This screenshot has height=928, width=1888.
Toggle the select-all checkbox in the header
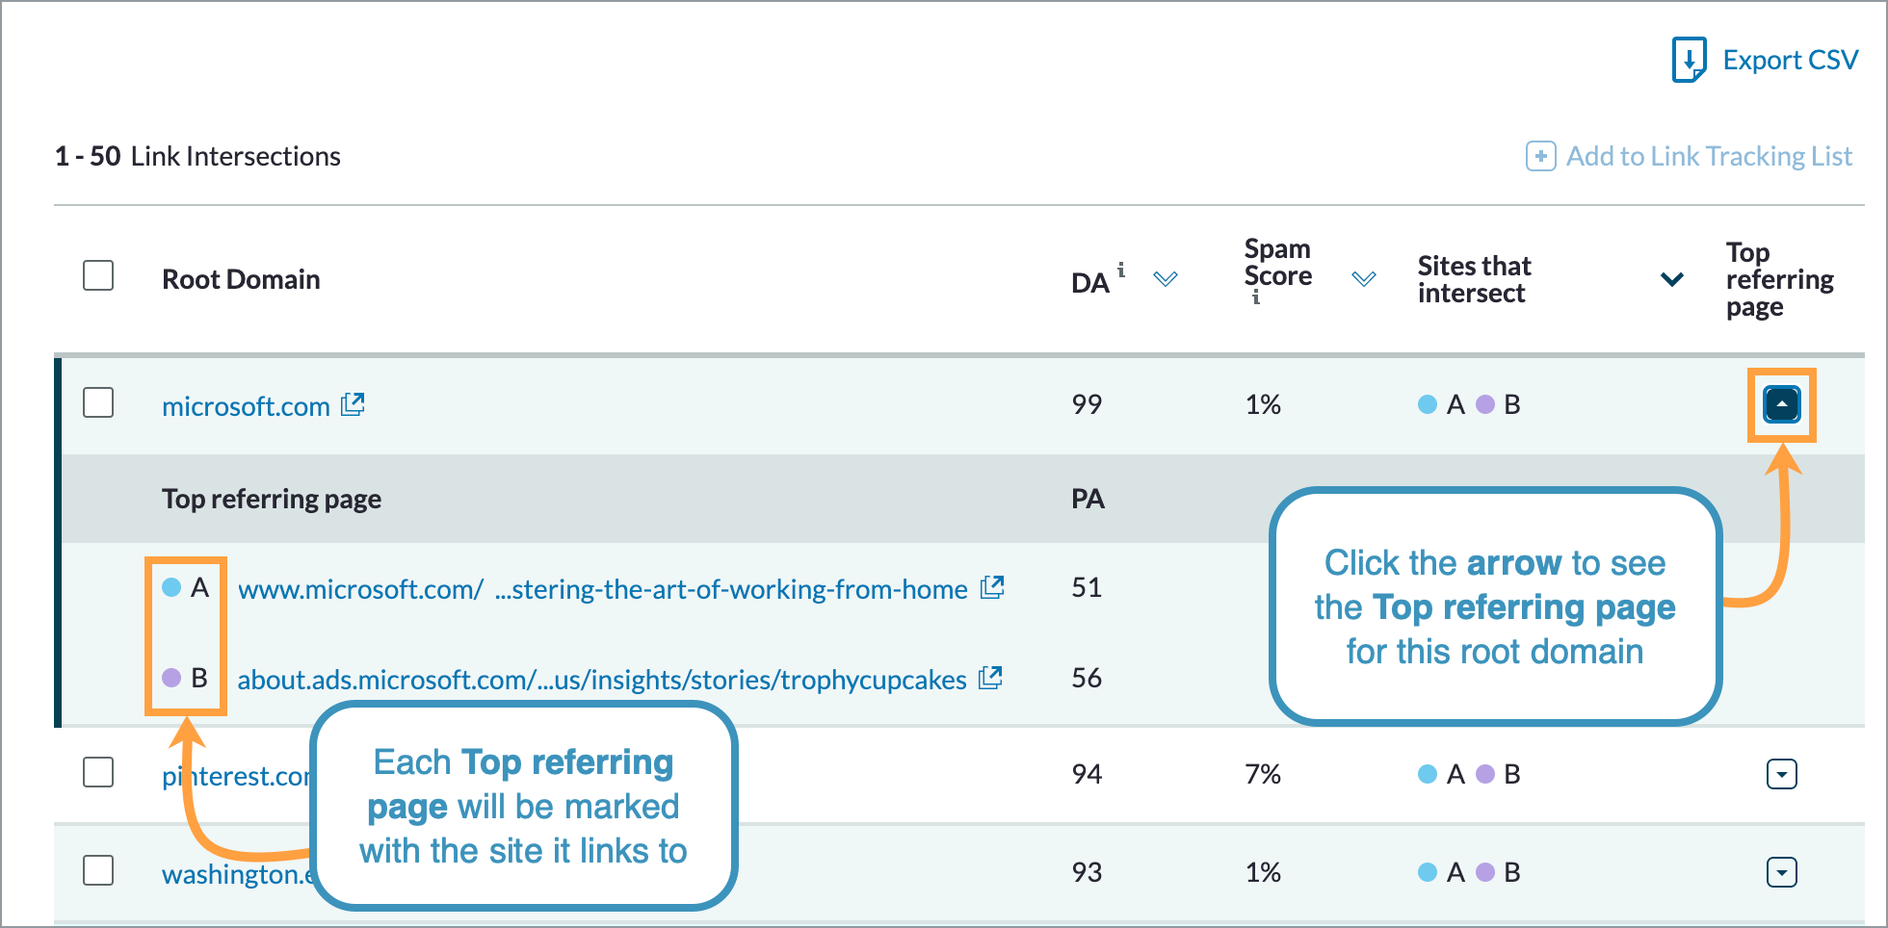(97, 276)
